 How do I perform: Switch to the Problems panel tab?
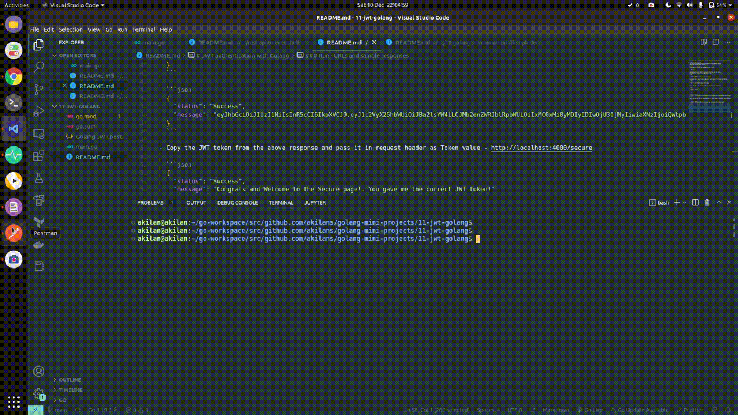coord(150,202)
